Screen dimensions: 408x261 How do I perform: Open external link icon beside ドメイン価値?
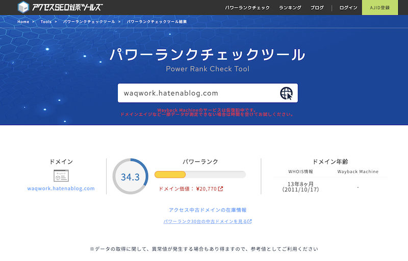point(220,188)
